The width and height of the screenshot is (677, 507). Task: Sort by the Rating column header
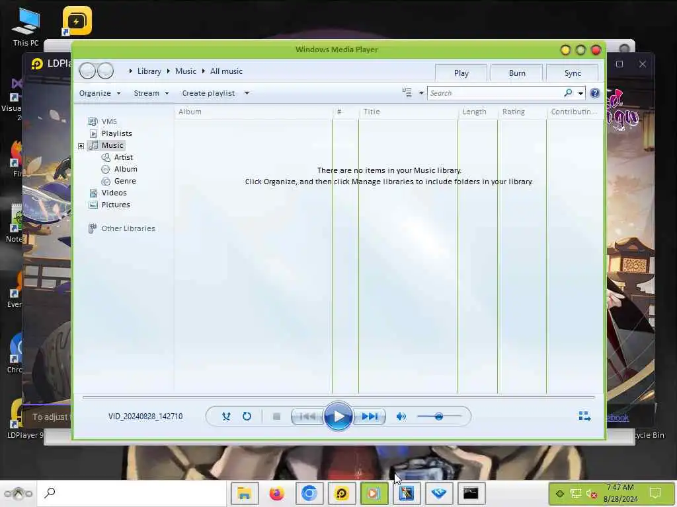(x=522, y=112)
